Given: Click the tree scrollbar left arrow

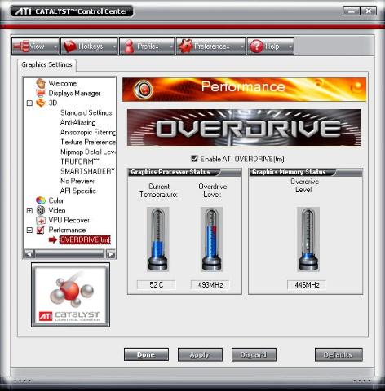Looking at the screenshot, I should 29,254.
